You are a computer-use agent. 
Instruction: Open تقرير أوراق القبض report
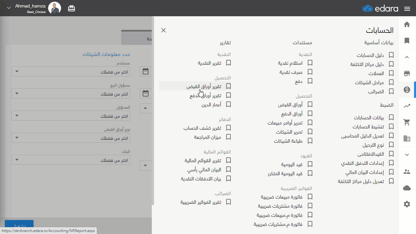[204, 86]
